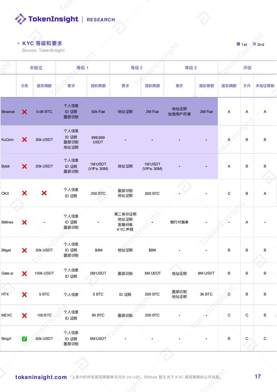Click the 100 BTC cell for MEXC

[x=44, y=315]
